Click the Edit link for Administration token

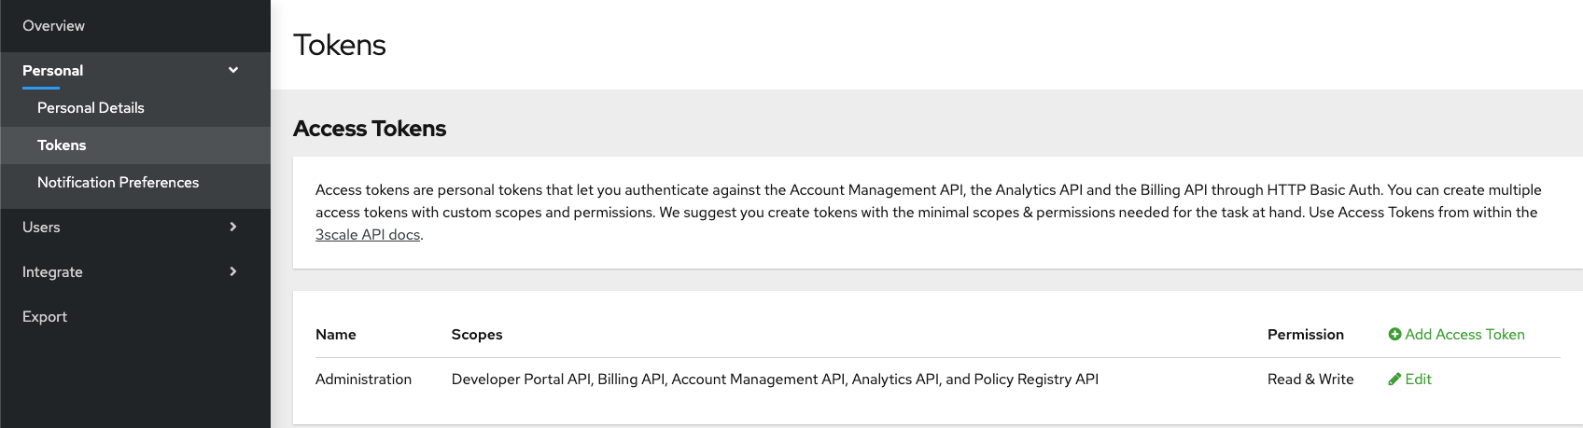[x=1418, y=380]
